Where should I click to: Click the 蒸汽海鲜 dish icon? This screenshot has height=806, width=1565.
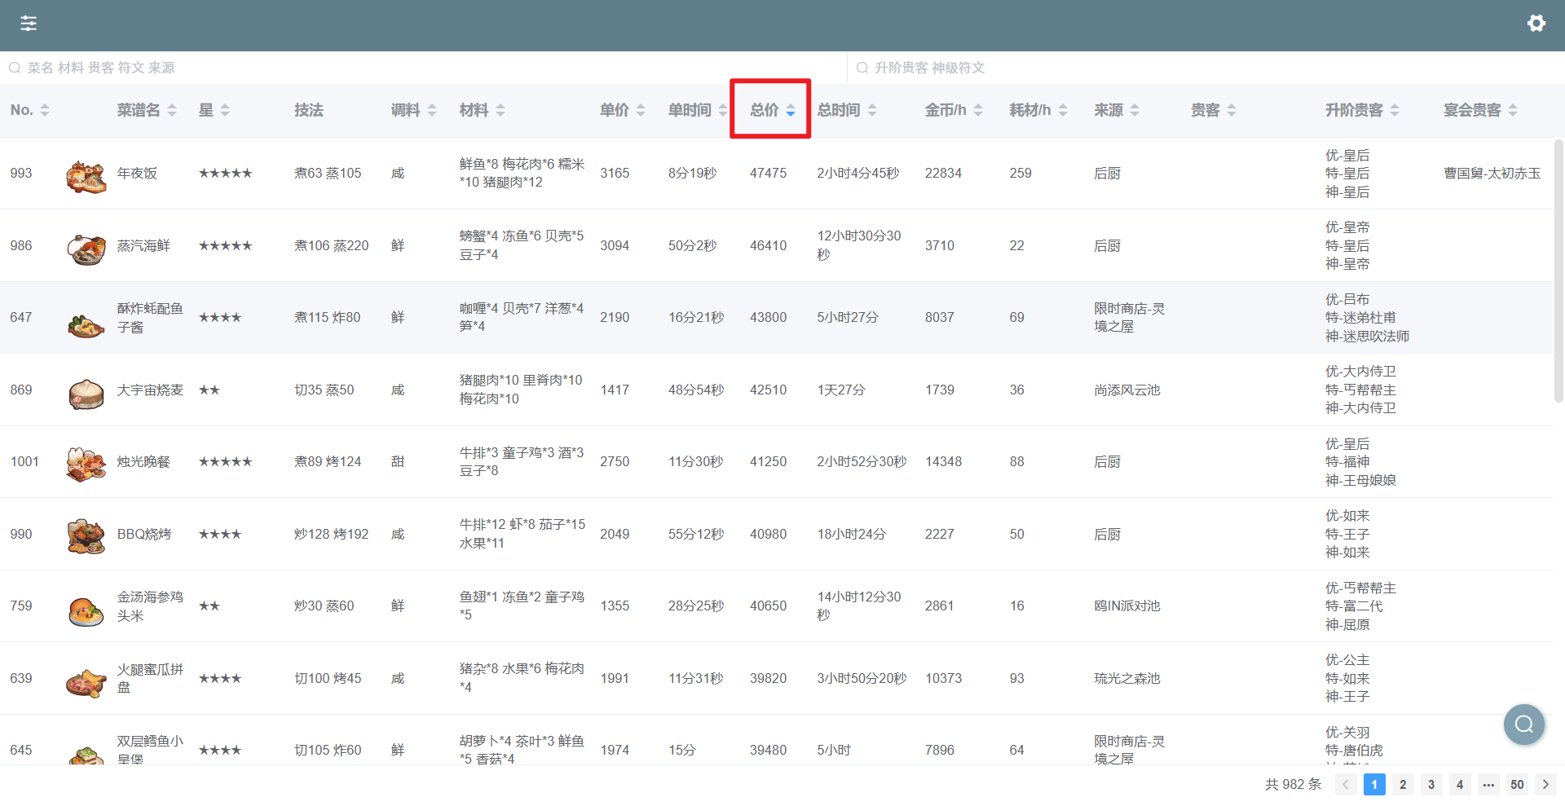click(x=86, y=247)
